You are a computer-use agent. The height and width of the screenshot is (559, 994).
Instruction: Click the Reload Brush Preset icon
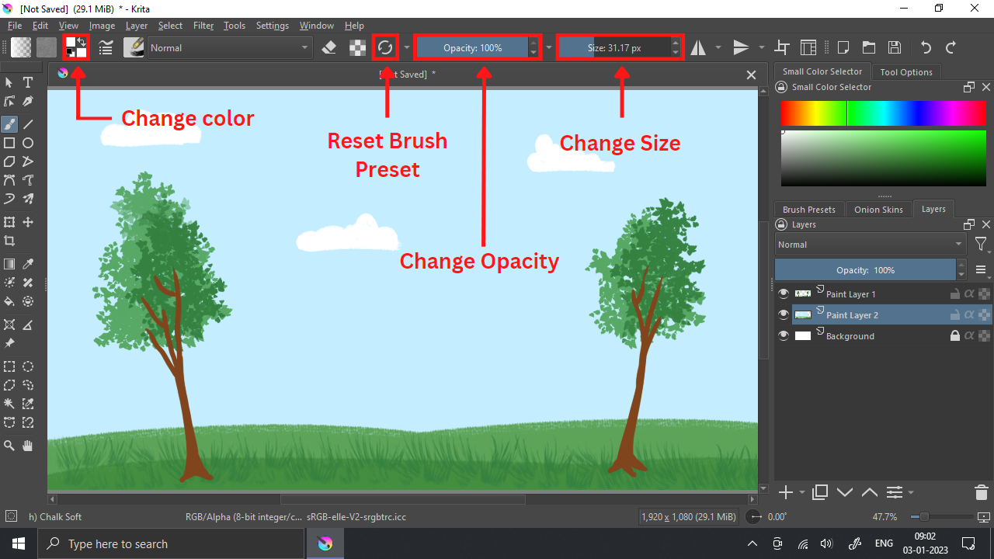(x=385, y=47)
